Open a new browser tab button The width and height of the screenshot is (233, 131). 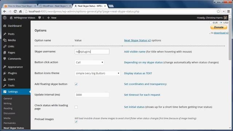[x=111, y=6]
